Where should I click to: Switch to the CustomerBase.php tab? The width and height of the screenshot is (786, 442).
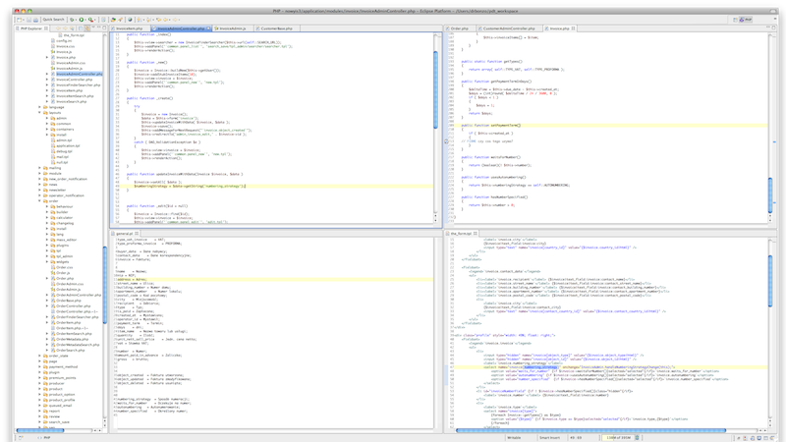pos(278,29)
